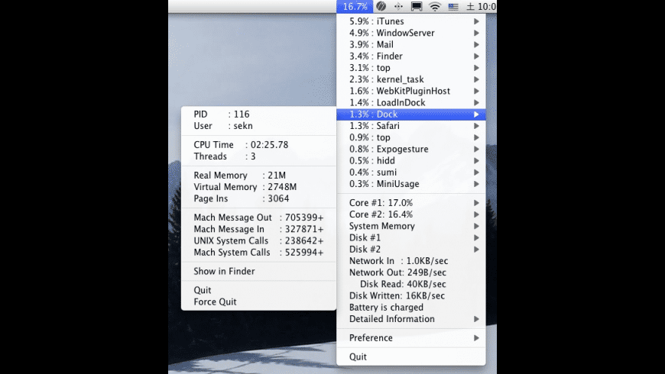
Task: Click the US flag input source icon
Action: (453, 7)
